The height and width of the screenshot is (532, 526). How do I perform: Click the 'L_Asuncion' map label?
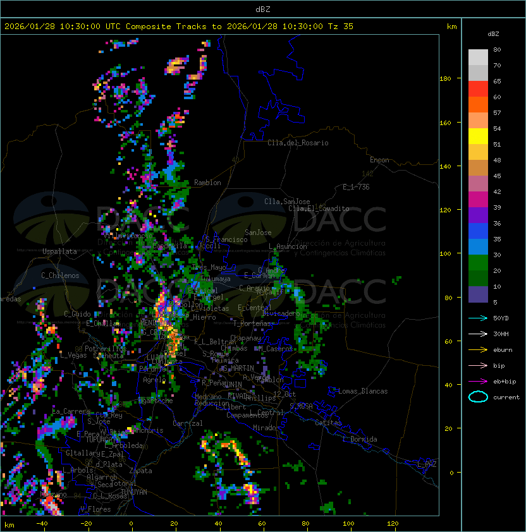pyautogui.click(x=288, y=246)
